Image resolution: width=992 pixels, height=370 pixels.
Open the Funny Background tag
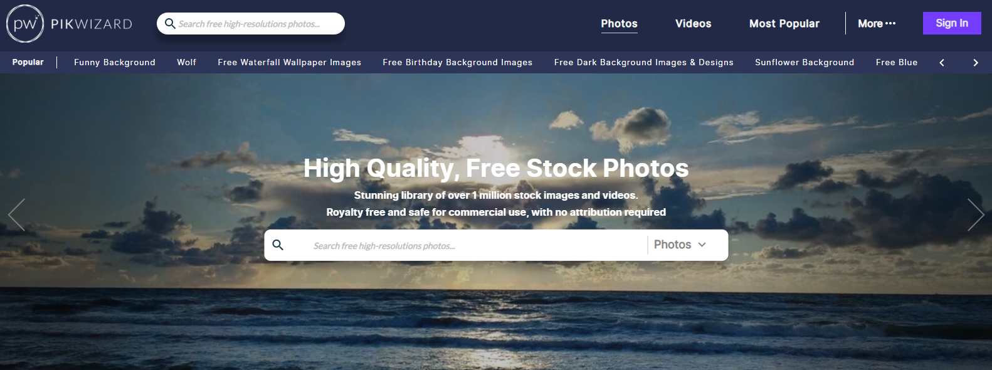pos(115,62)
